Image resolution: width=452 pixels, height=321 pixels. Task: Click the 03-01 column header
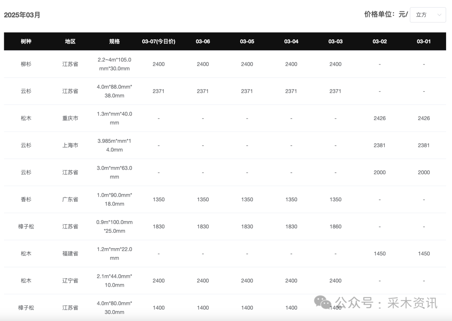tap(424, 41)
